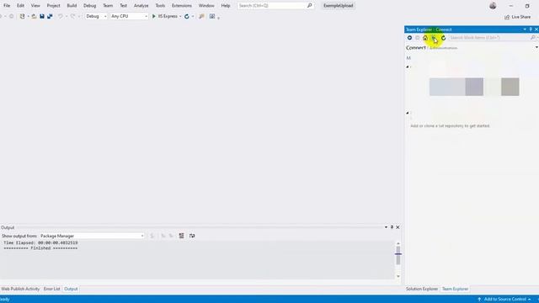Screen dimensions: 539x303
Task: Switch to Error List tab
Action: [x=52, y=289]
